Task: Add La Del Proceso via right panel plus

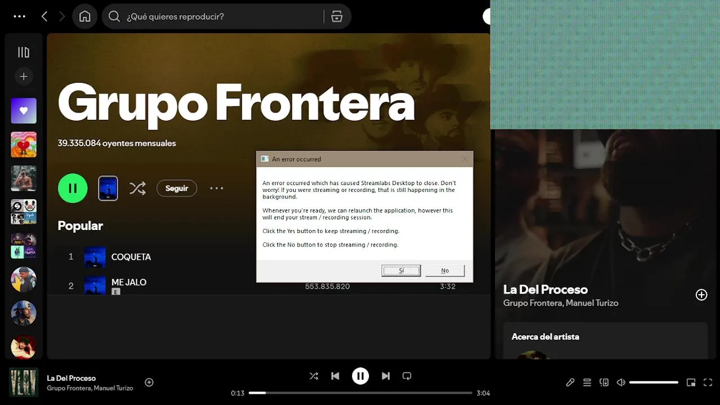Action: 701,295
